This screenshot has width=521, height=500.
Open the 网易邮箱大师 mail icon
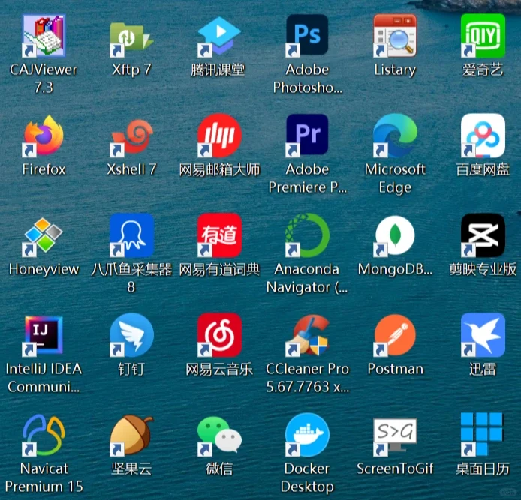219,136
